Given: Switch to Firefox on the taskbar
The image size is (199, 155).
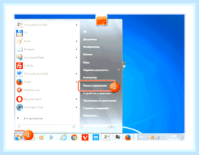Looking at the screenshot, I should [128, 137].
